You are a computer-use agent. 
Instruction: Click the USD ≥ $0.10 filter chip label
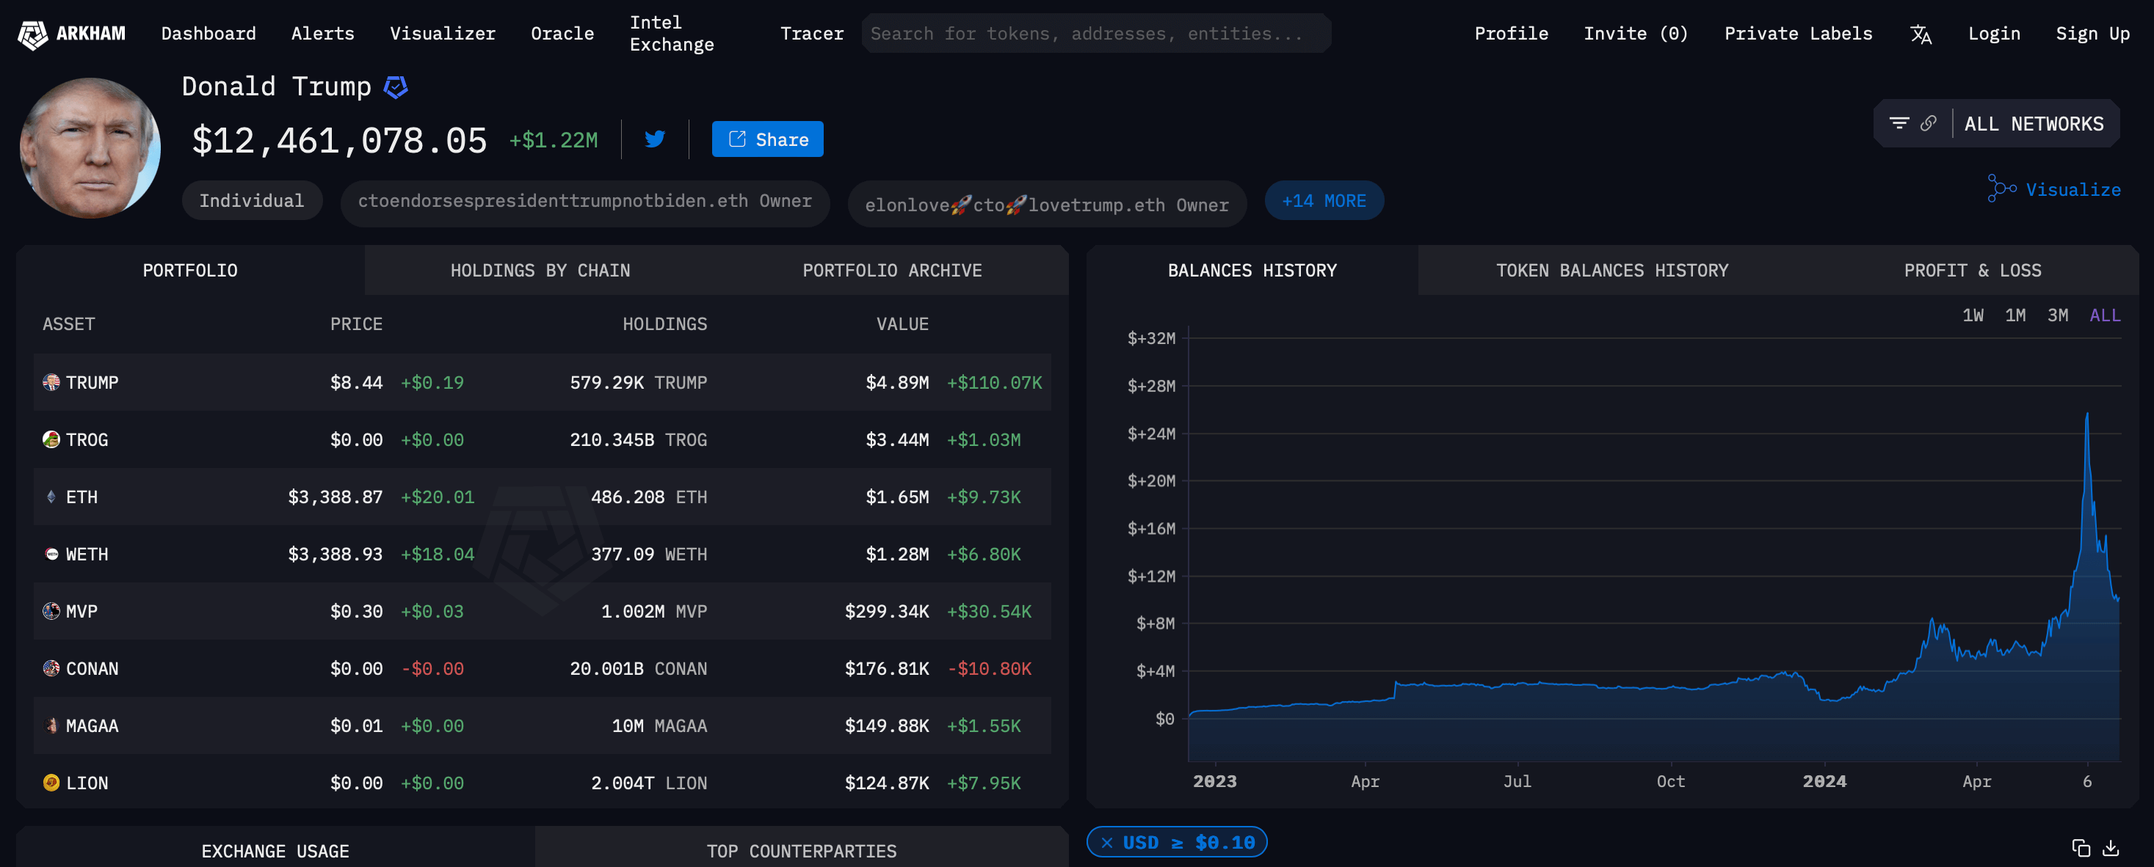(x=1188, y=843)
